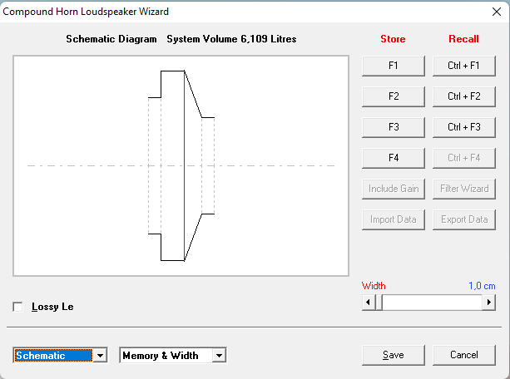
Task: Cancel the wizard dialog
Action: coord(463,355)
